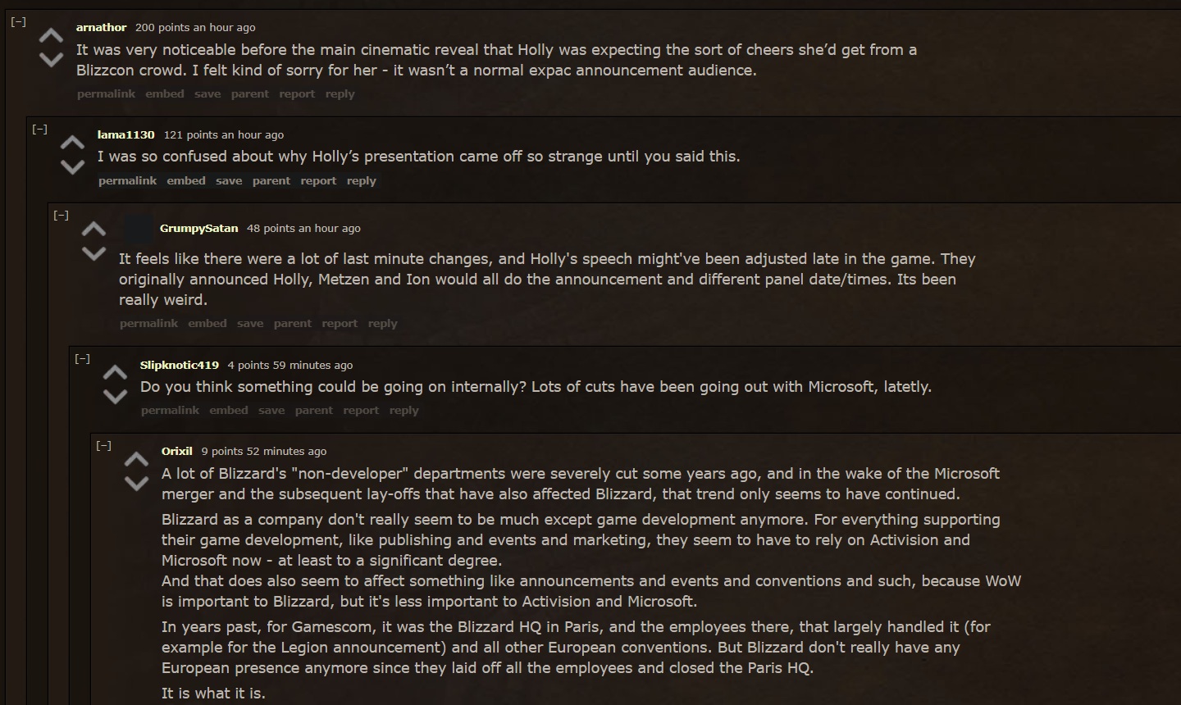This screenshot has width=1181, height=705.
Task: Downvote lama1130's reply
Action: click(72, 166)
